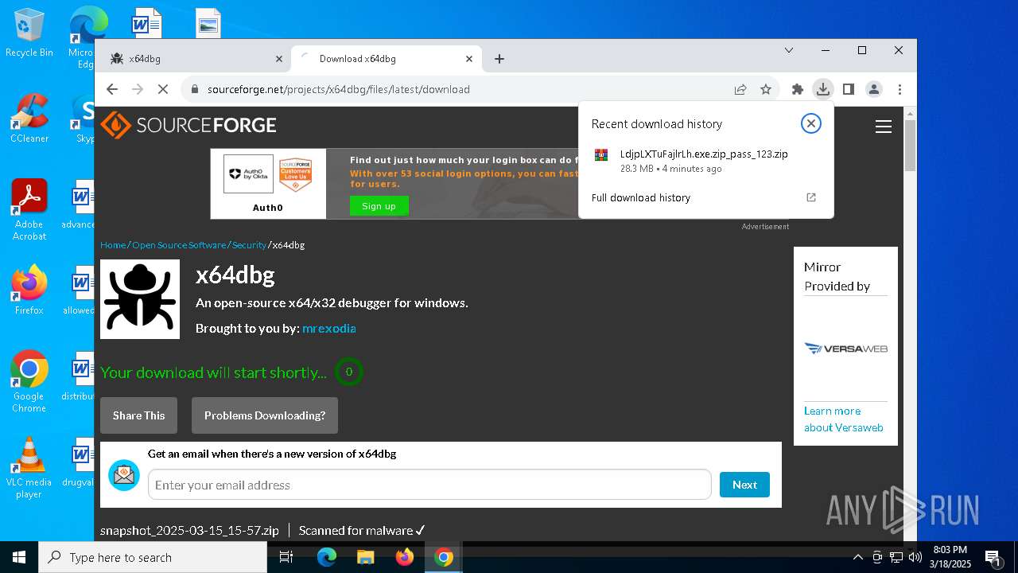
Task: Switch to the Download x64dbg tab
Action: coord(385,59)
